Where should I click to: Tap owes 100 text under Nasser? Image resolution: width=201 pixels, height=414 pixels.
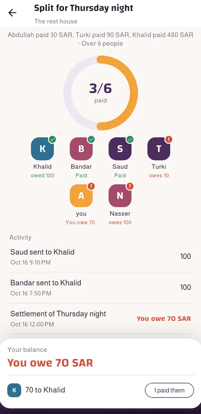[x=120, y=222]
